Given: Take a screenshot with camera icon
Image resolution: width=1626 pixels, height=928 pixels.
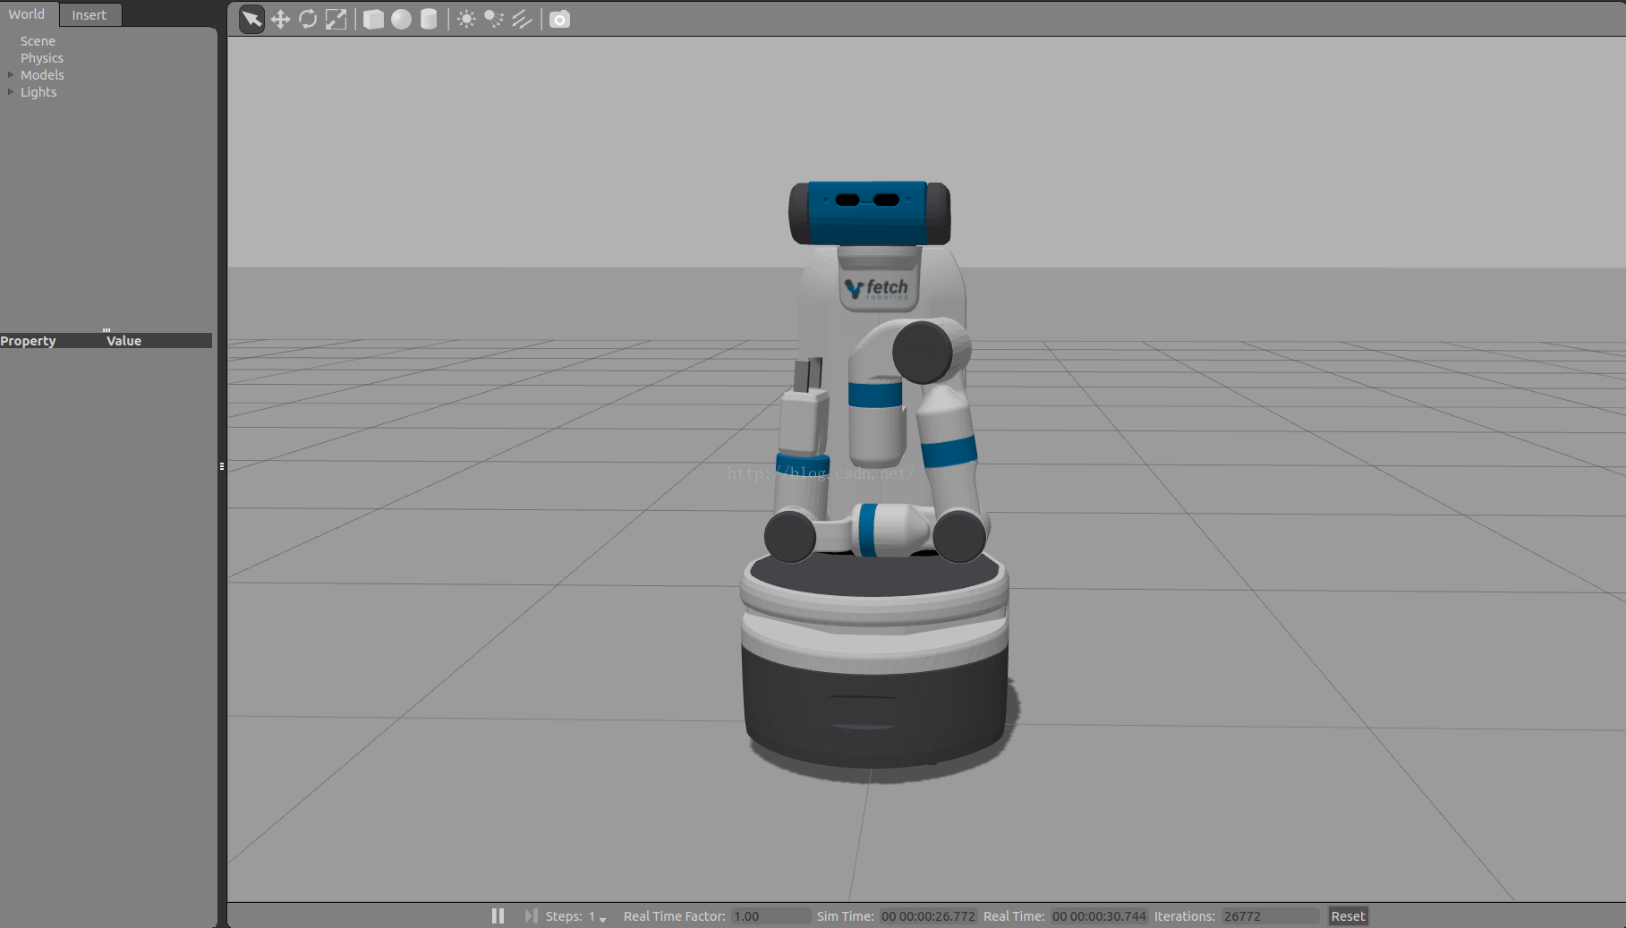Looking at the screenshot, I should 559,19.
